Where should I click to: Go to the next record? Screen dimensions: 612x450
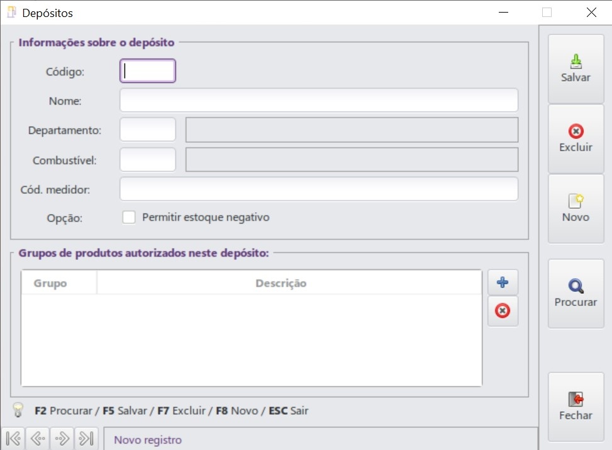(x=62, y=439)
